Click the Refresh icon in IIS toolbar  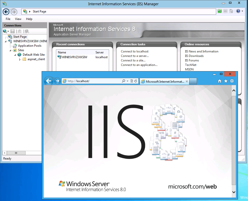tap(220, 11)
